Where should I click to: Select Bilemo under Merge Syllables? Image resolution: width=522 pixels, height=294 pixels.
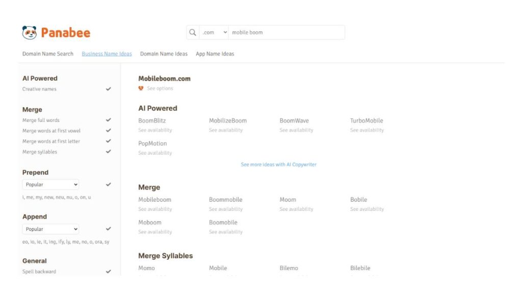(x=289, y=268)
